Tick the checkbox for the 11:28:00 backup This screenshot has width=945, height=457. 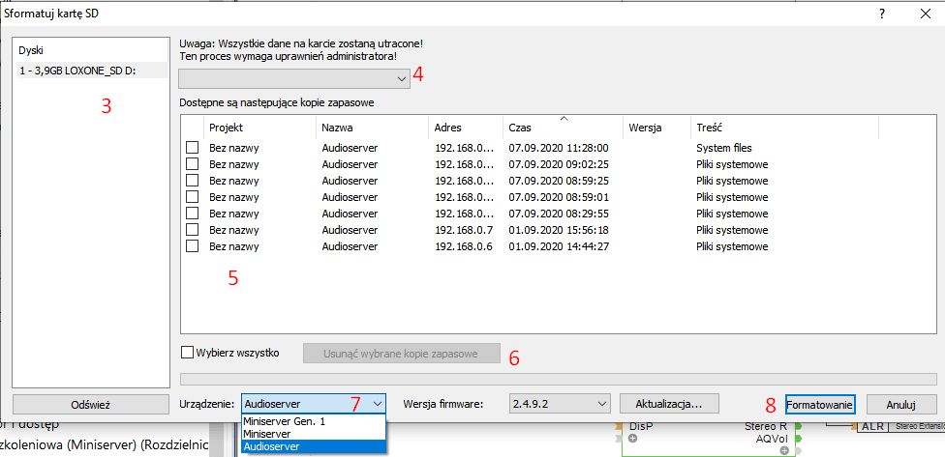(193, 148)
